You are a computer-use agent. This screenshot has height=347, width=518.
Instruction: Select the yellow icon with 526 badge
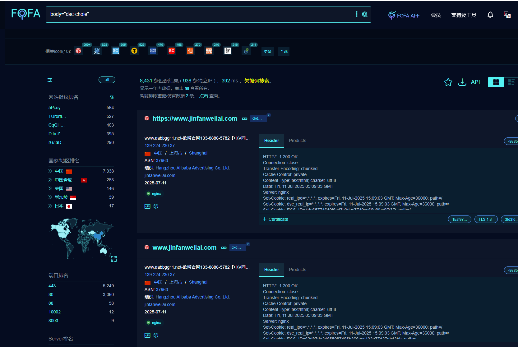[134, 51]
